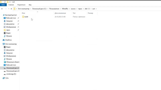Open Customize Quick Access Toolbar dropdown
Image resolution: width=161 pixels, height=90 pixels.
10,2
